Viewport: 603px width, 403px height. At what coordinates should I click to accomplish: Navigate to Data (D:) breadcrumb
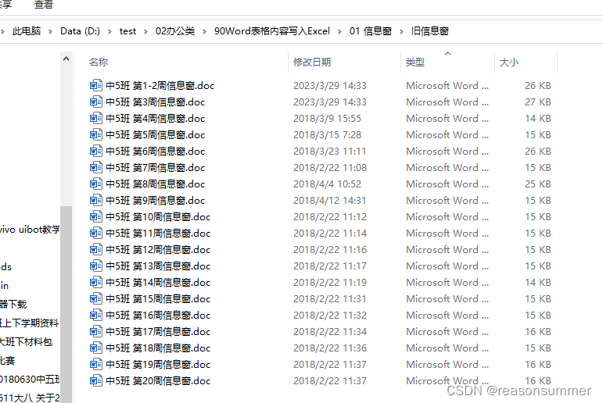click(80, 31)
